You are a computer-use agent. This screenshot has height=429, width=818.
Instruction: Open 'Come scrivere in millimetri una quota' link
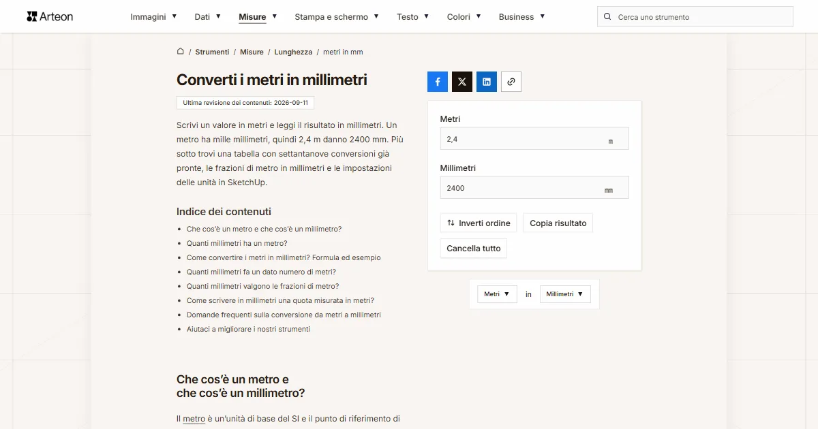click(280, 301)
